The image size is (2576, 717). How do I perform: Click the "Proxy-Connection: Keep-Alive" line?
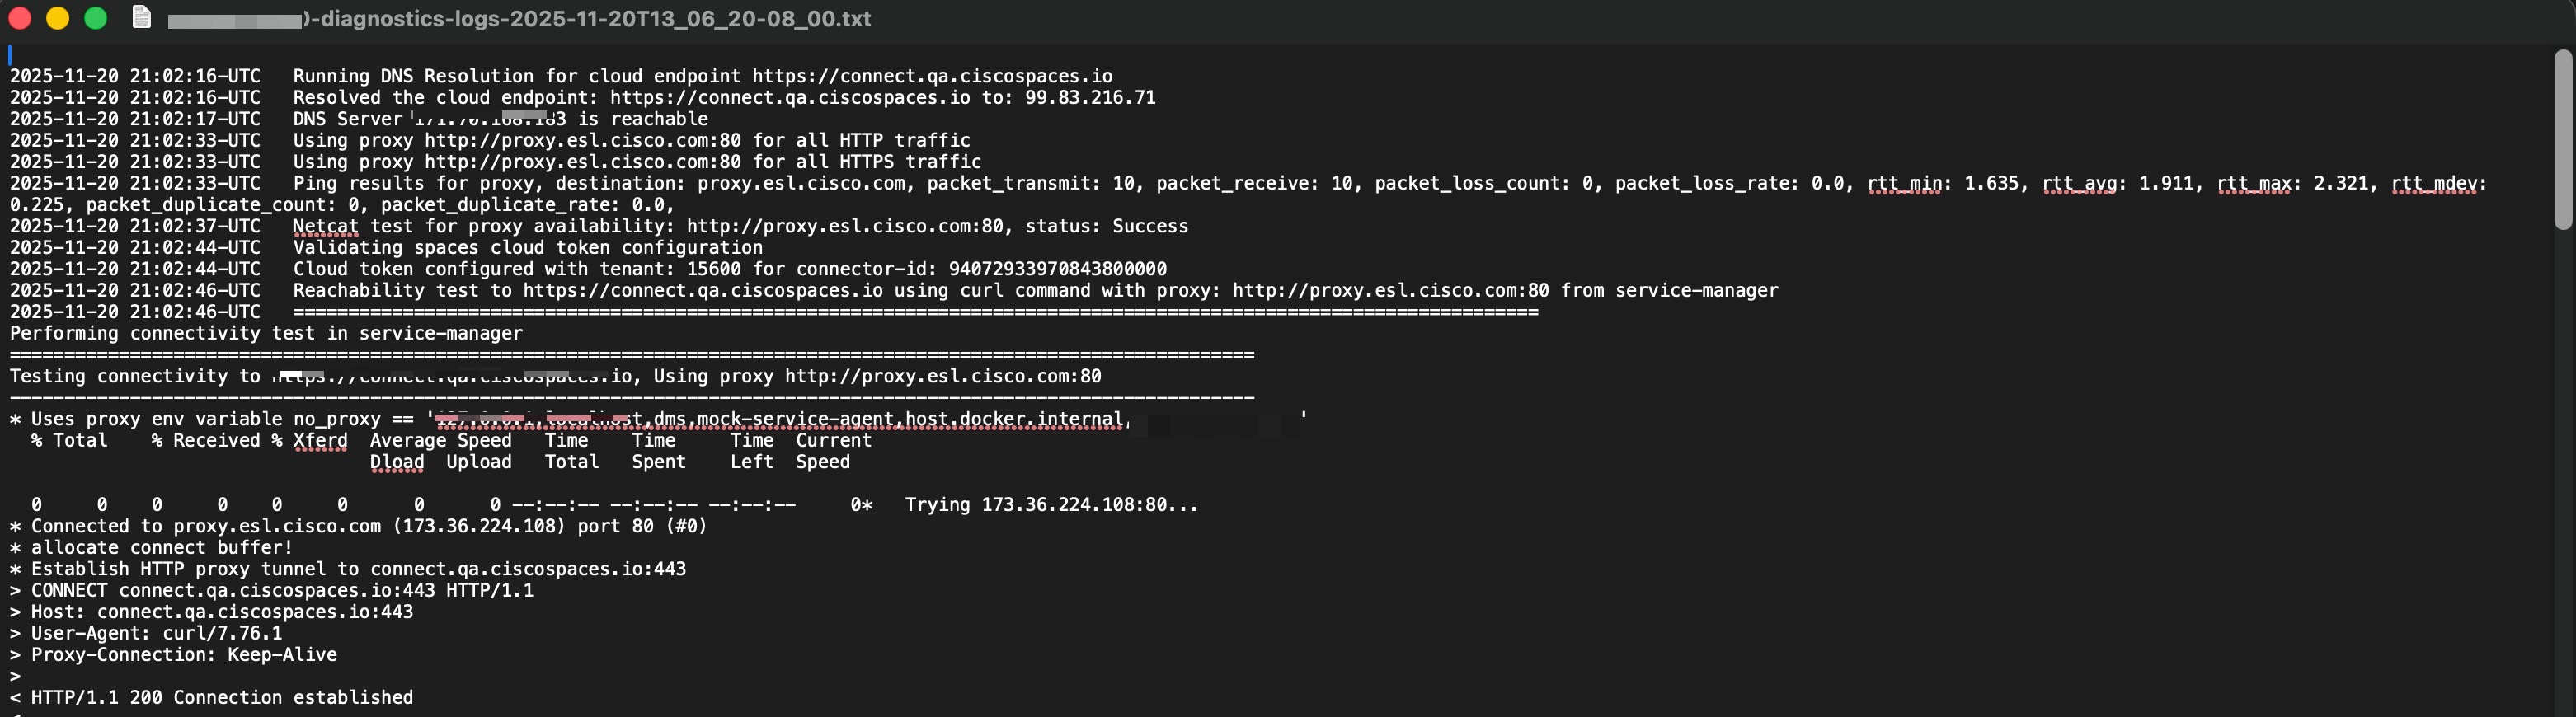(x=184, y=655)
